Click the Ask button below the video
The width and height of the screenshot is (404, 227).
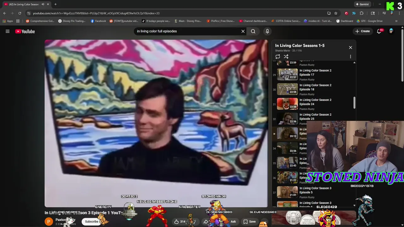(x=233, y=222)
